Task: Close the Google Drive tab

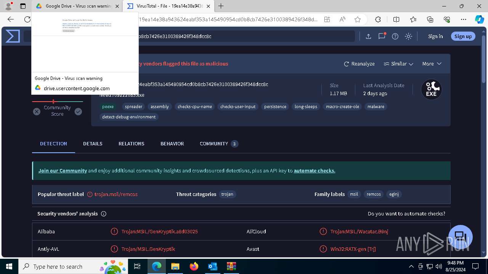Action: 117,6
